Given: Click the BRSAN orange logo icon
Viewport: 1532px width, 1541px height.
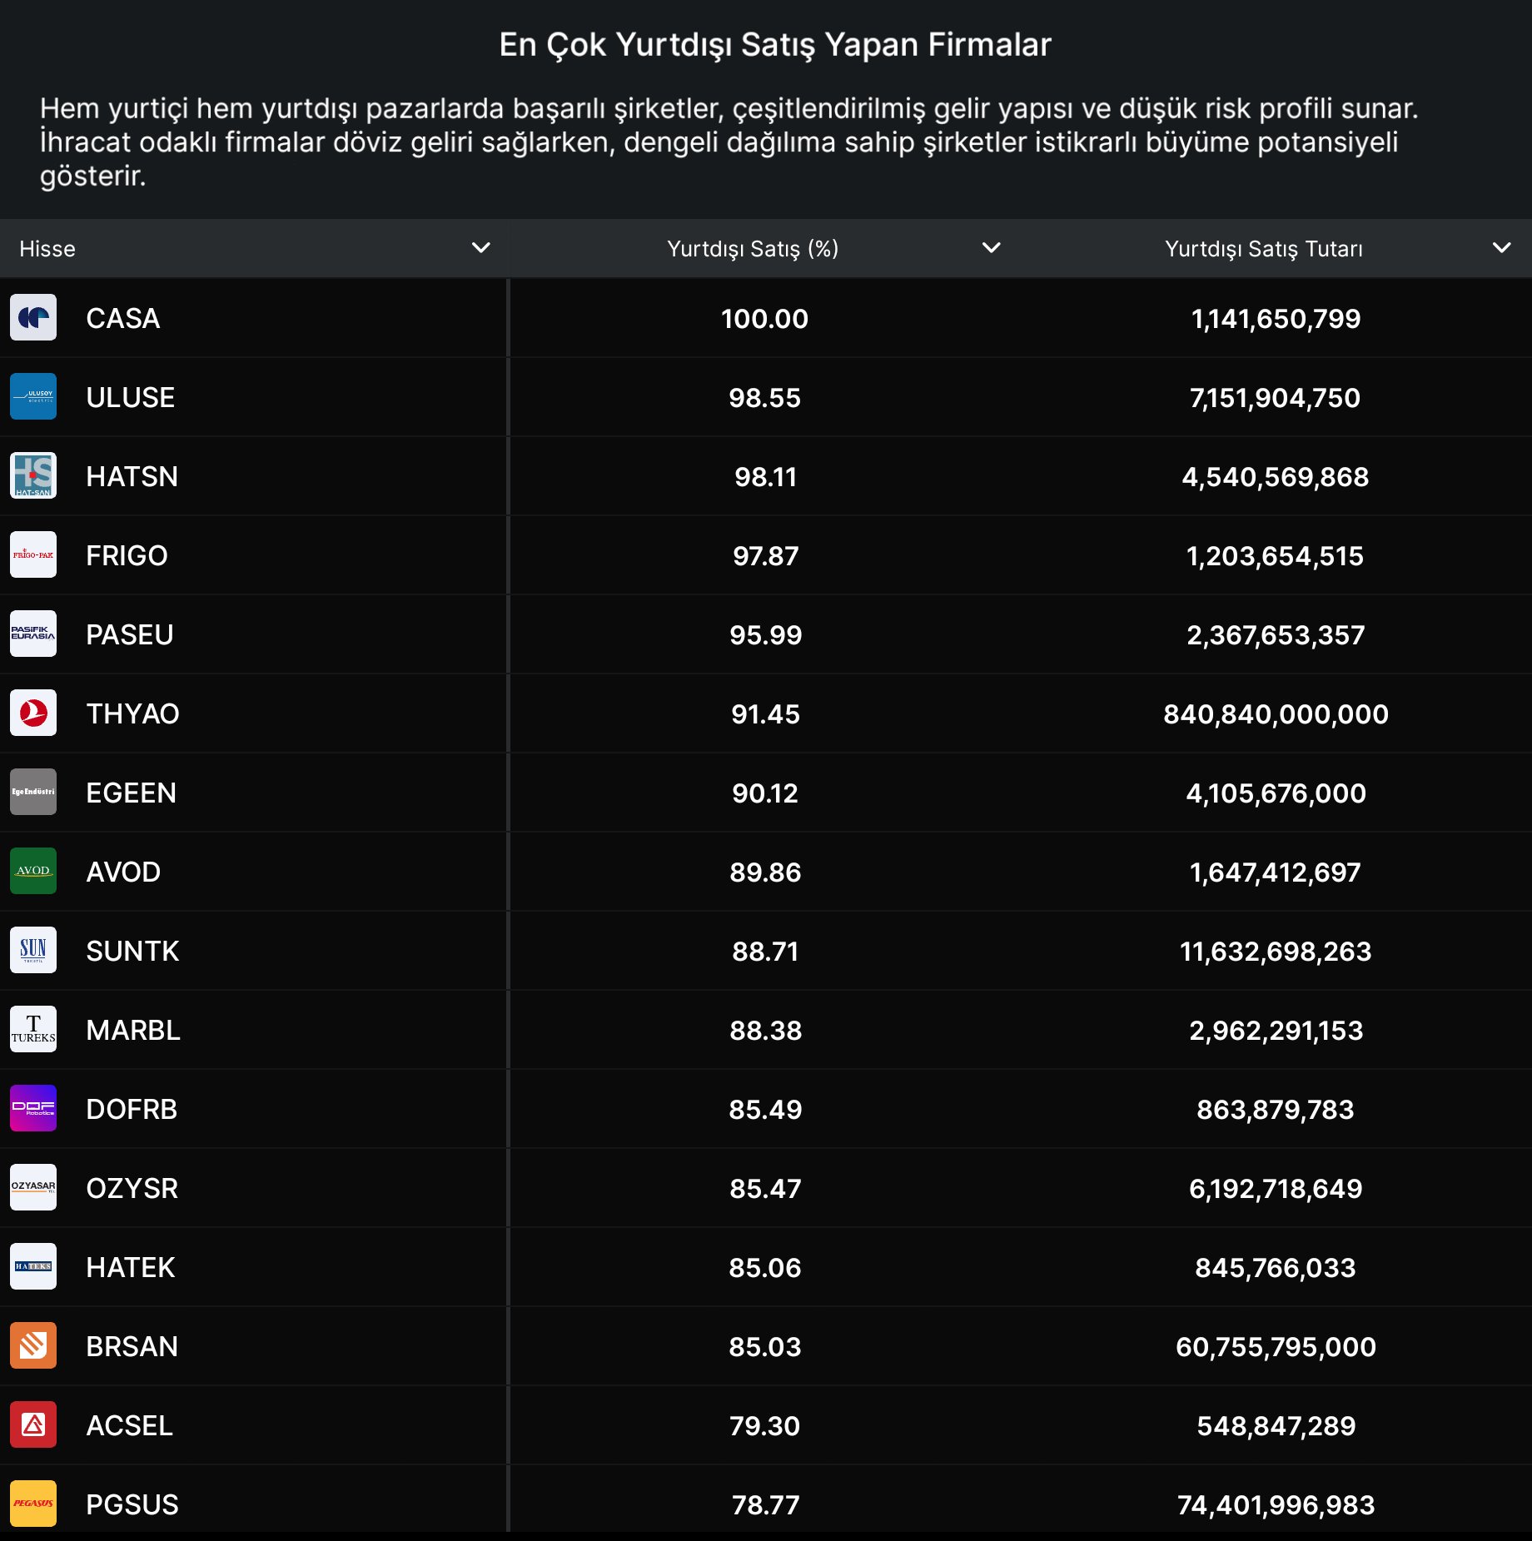Looking at the screenshot, I should pos(33,1346).
